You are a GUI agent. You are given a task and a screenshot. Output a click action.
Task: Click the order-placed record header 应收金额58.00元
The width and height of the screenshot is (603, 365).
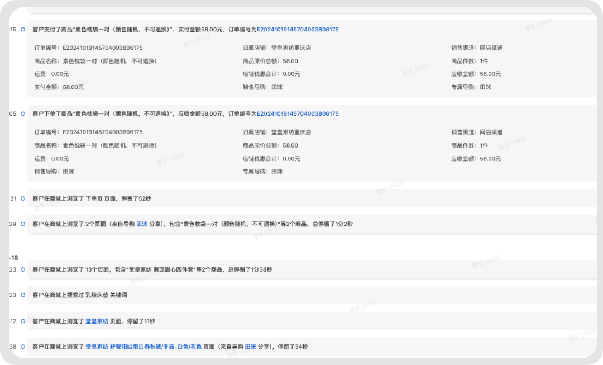186,113
